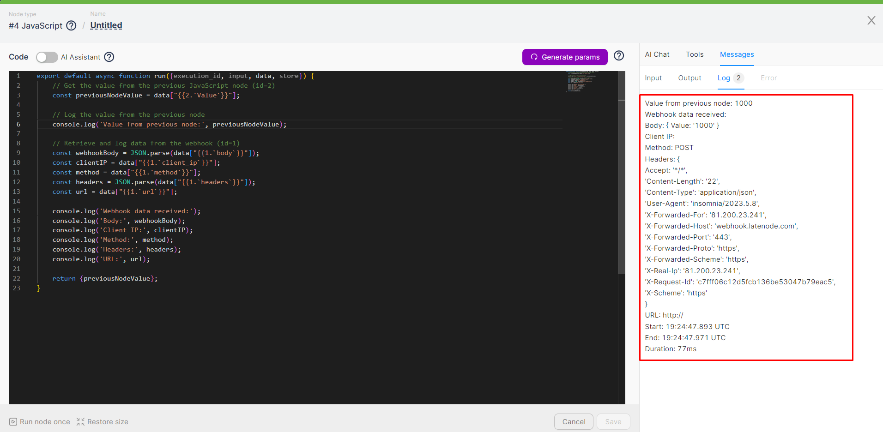Toggle the AI Assistant switch
This screenshot has height=432, width=883.
pos(47,57)
